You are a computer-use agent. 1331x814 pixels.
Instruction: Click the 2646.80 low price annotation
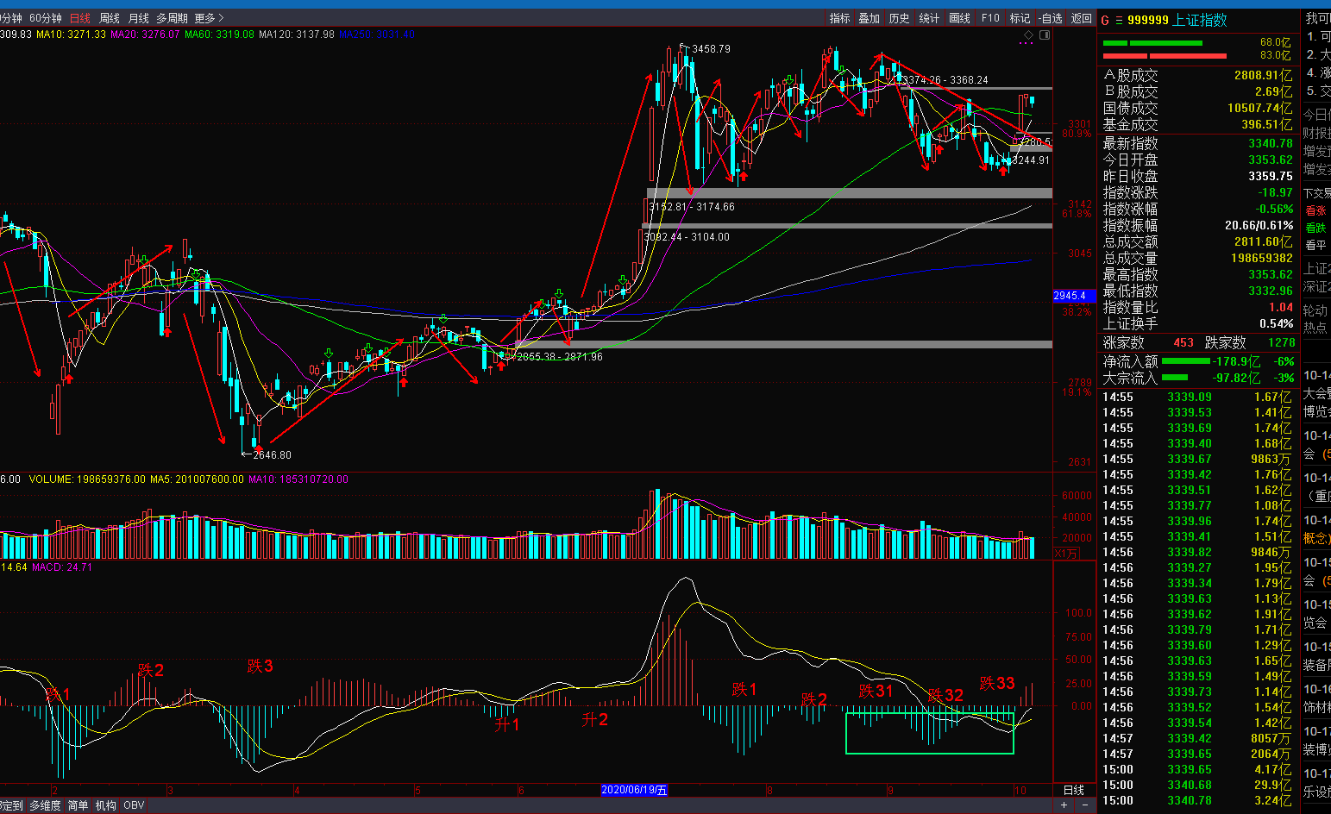pos(273,455)
